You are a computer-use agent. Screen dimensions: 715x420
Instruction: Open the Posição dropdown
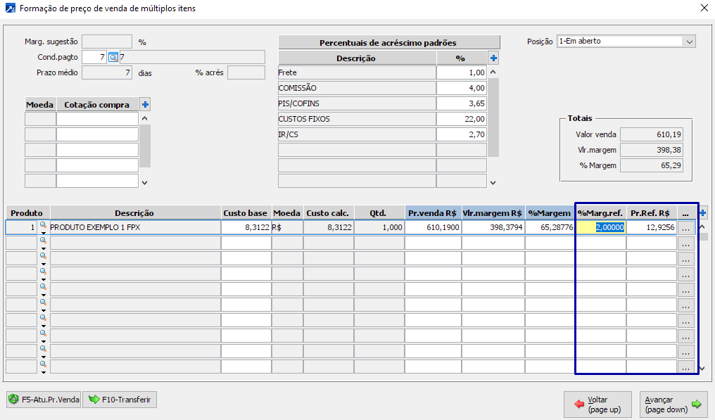click(x=688, y=42)
